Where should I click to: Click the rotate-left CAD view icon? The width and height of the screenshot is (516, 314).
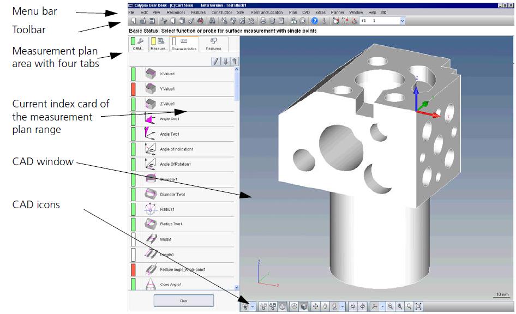click(352, 306)
